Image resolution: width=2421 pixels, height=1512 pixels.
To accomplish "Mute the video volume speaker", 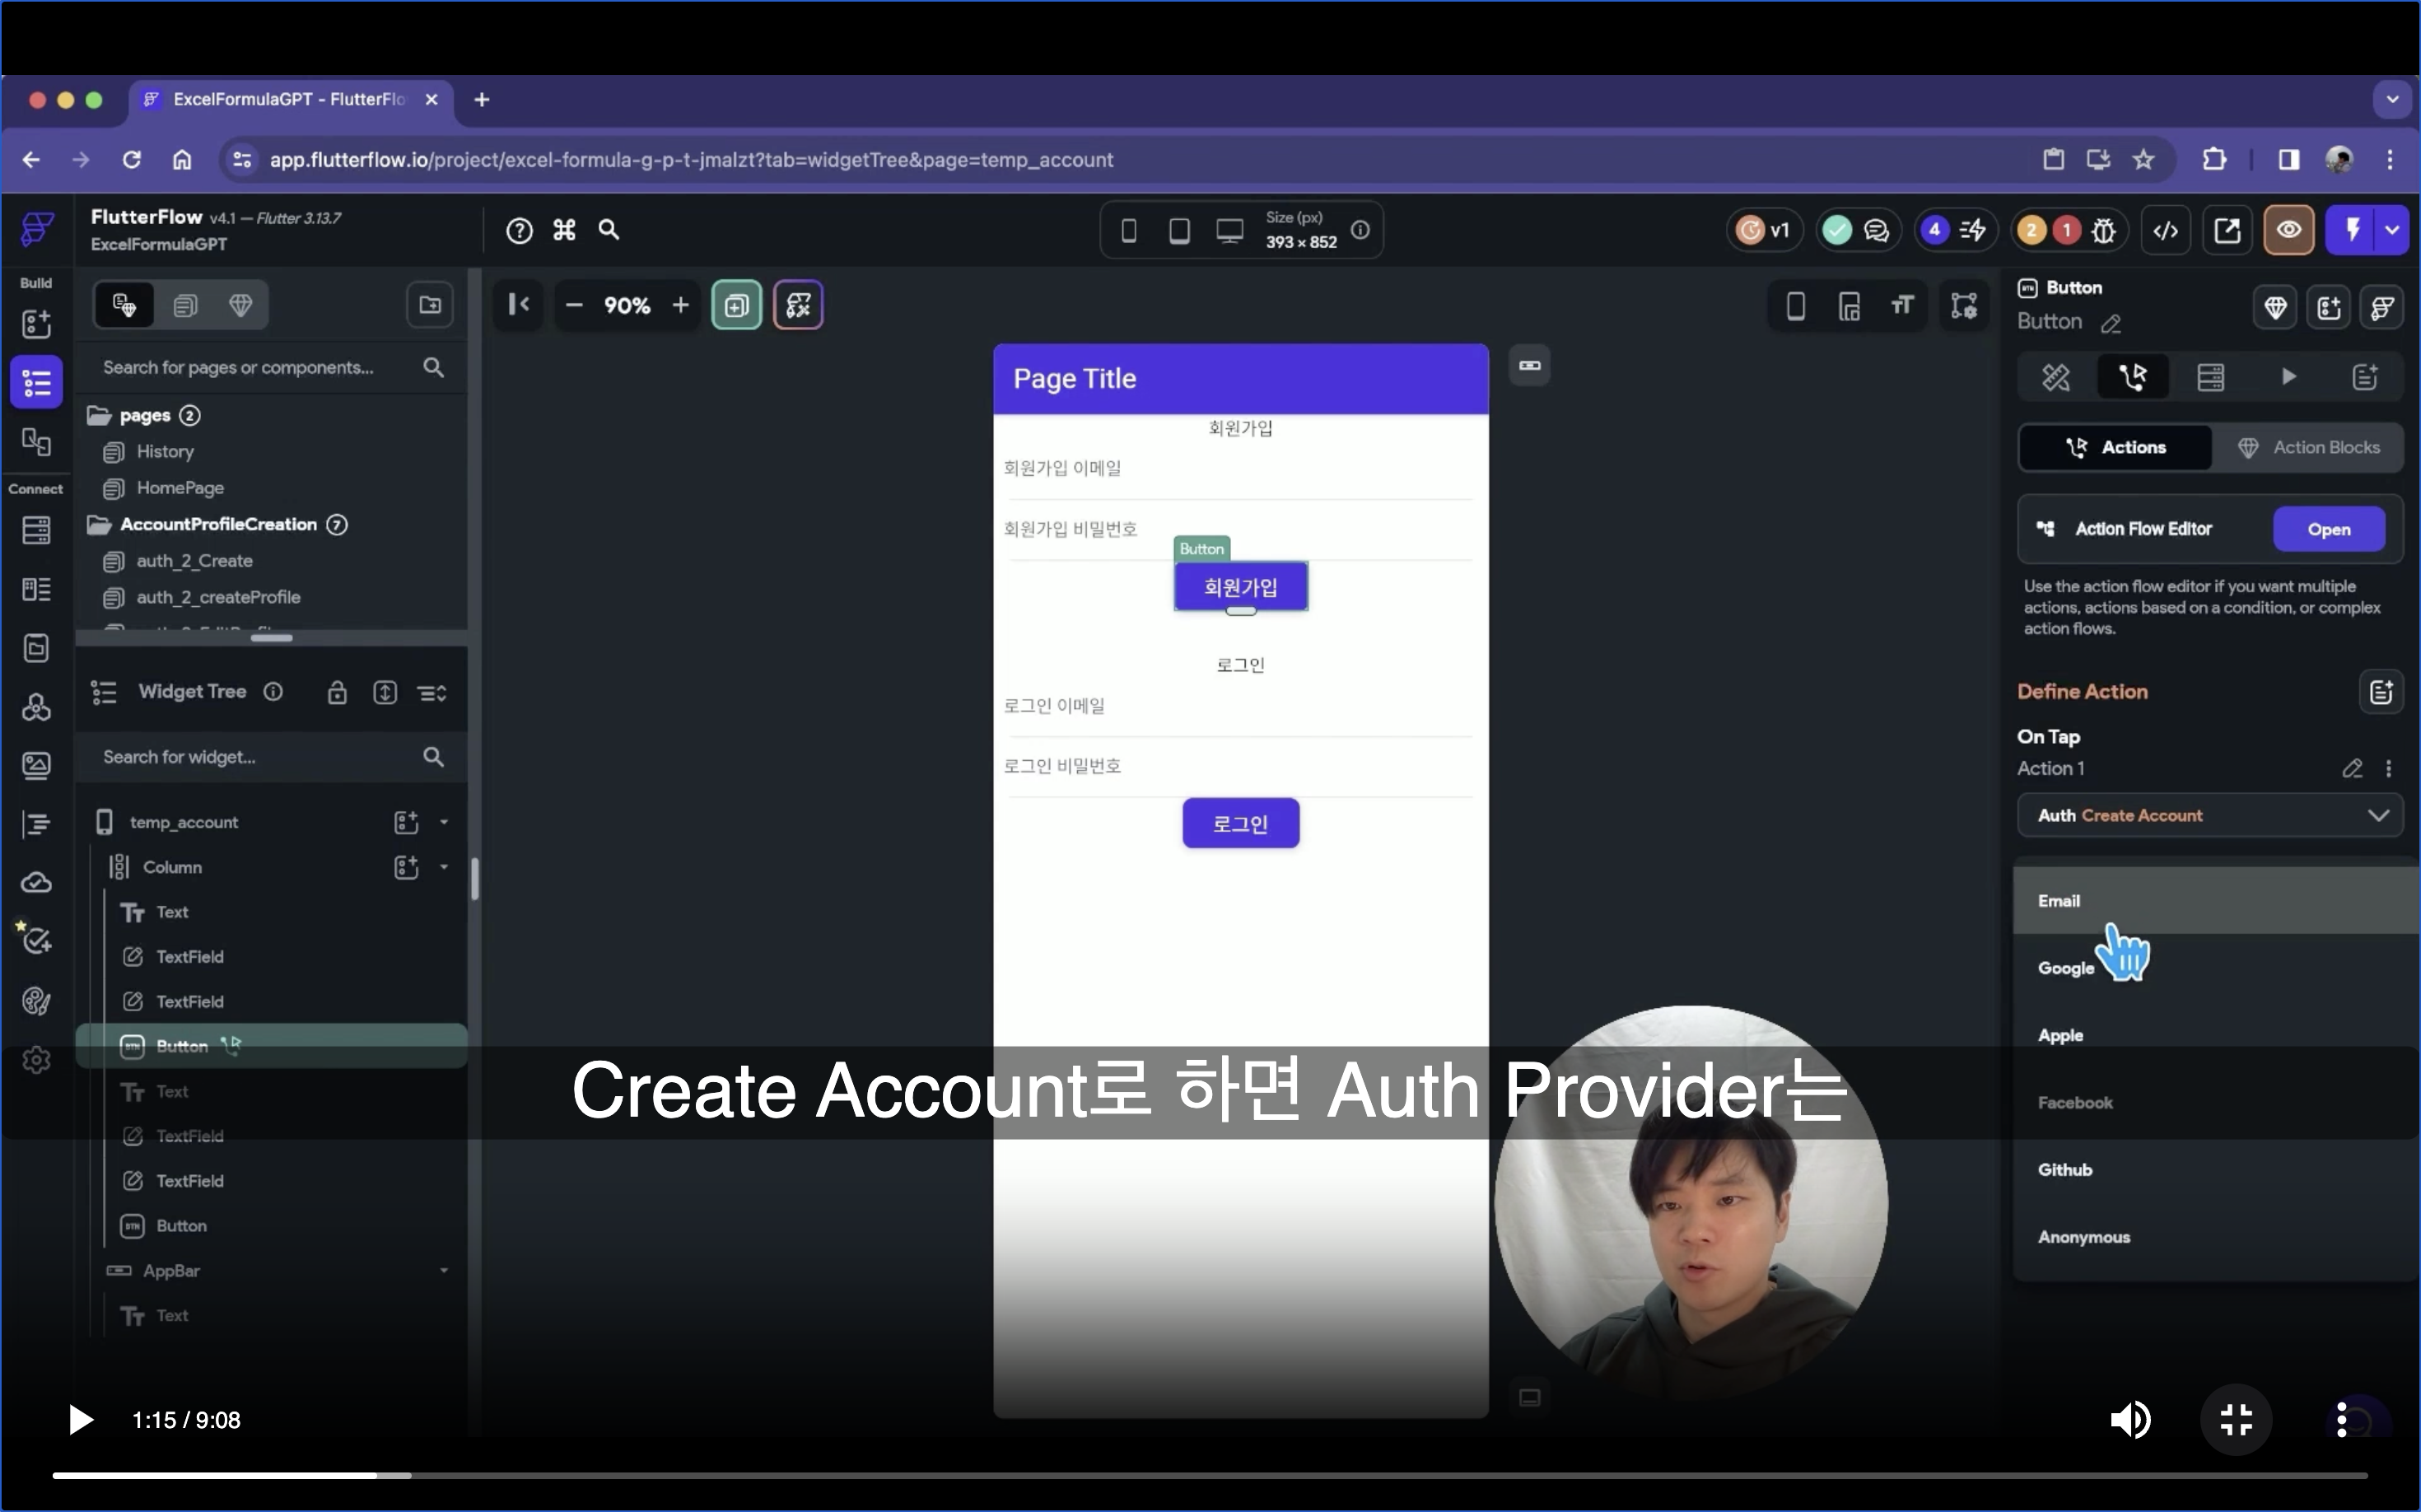I will (x=2130, y=1420).
